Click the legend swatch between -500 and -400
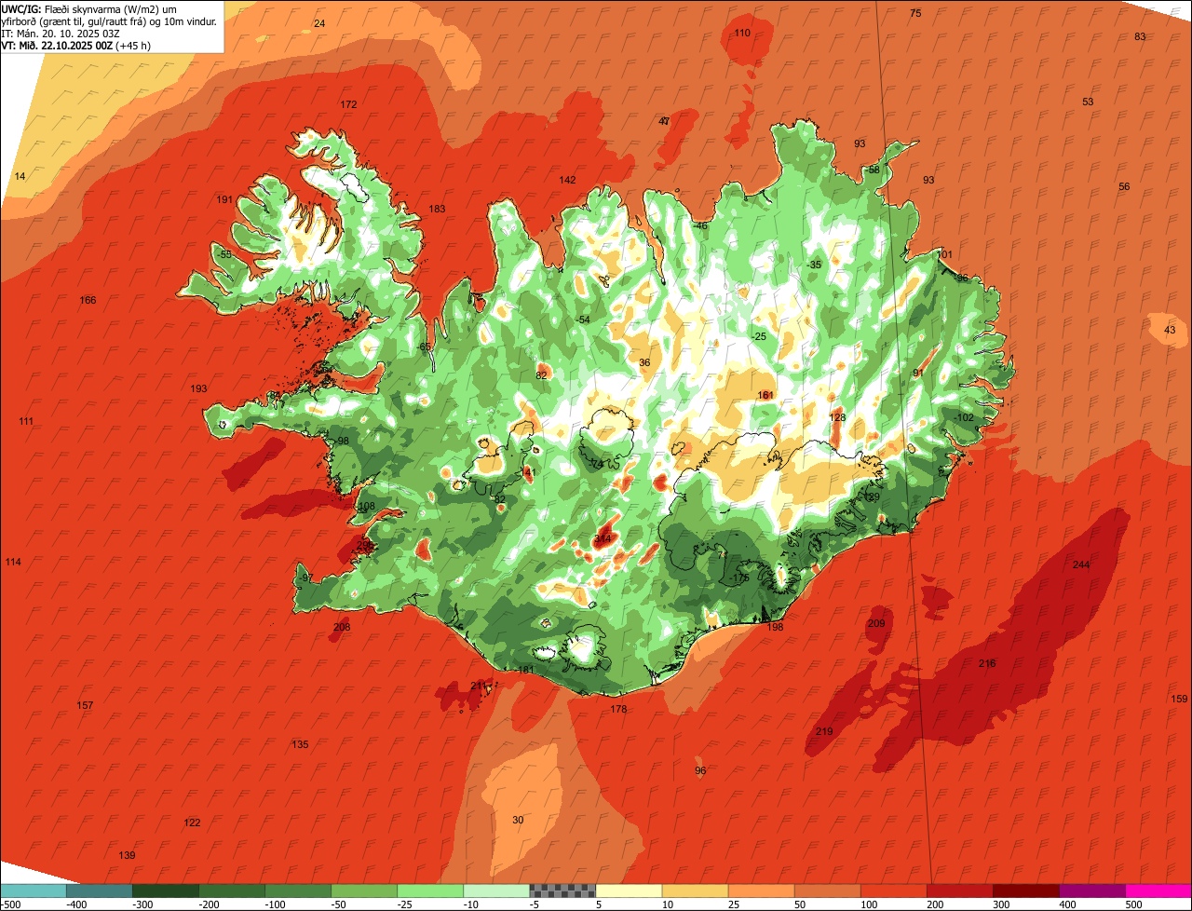Screen dimensions: 1192x911 click(33, 891)
